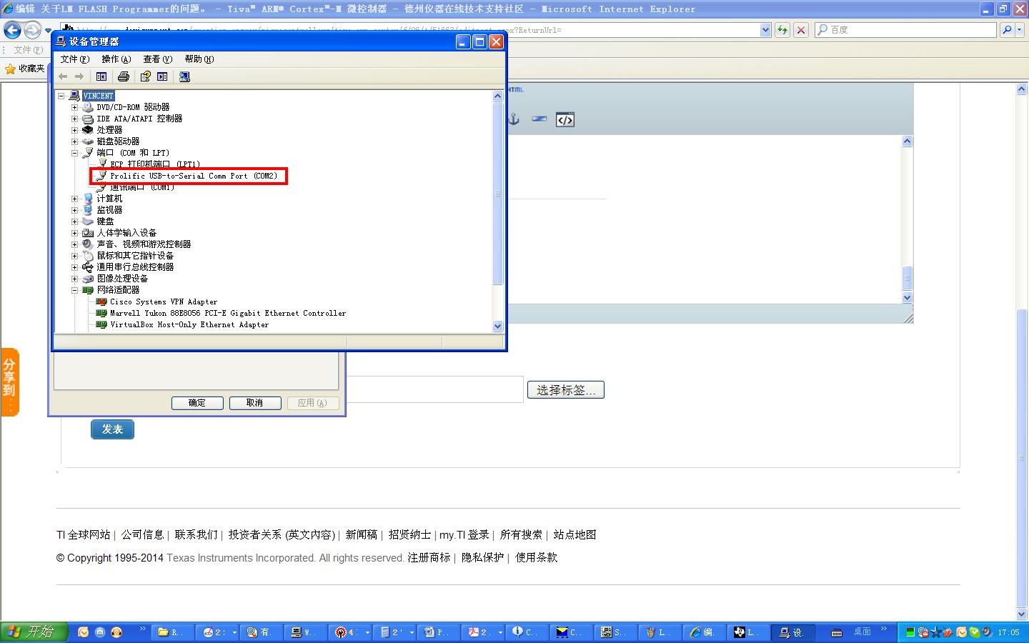
Task: Collapse 网络适配器 node
Action: click(74, 290)
